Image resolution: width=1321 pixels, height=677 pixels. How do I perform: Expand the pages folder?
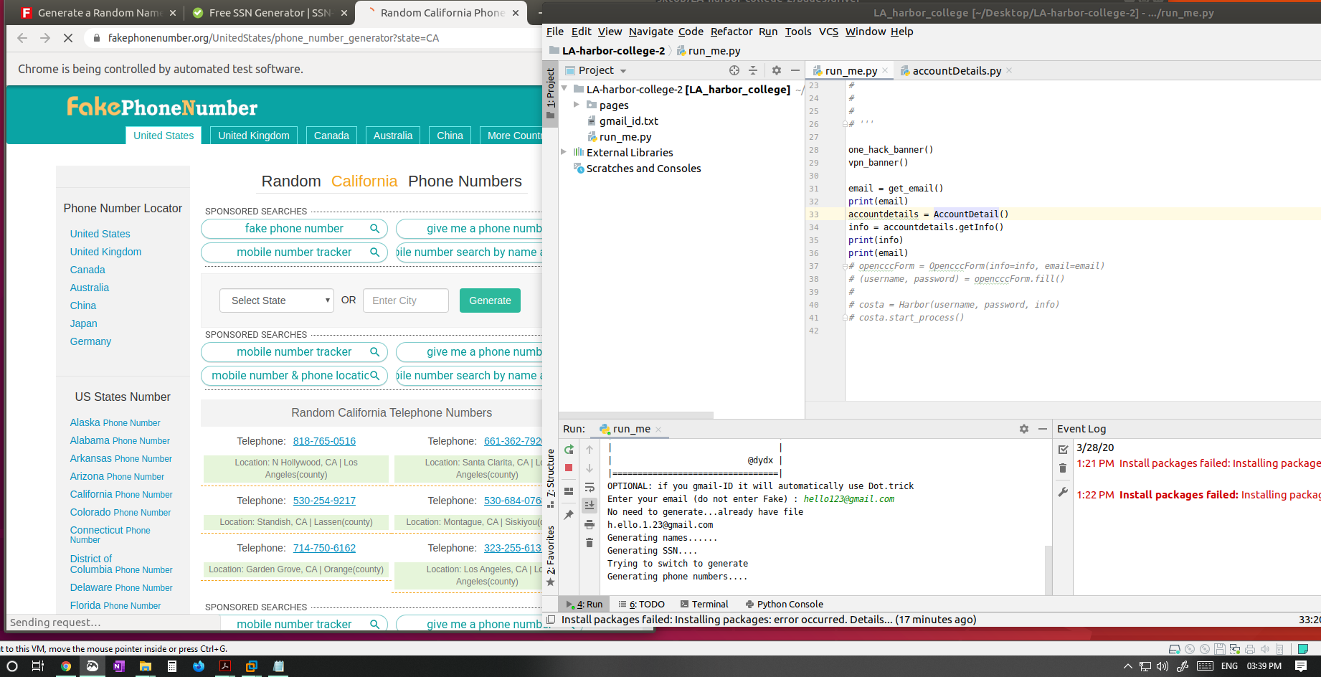pos(577,105)
